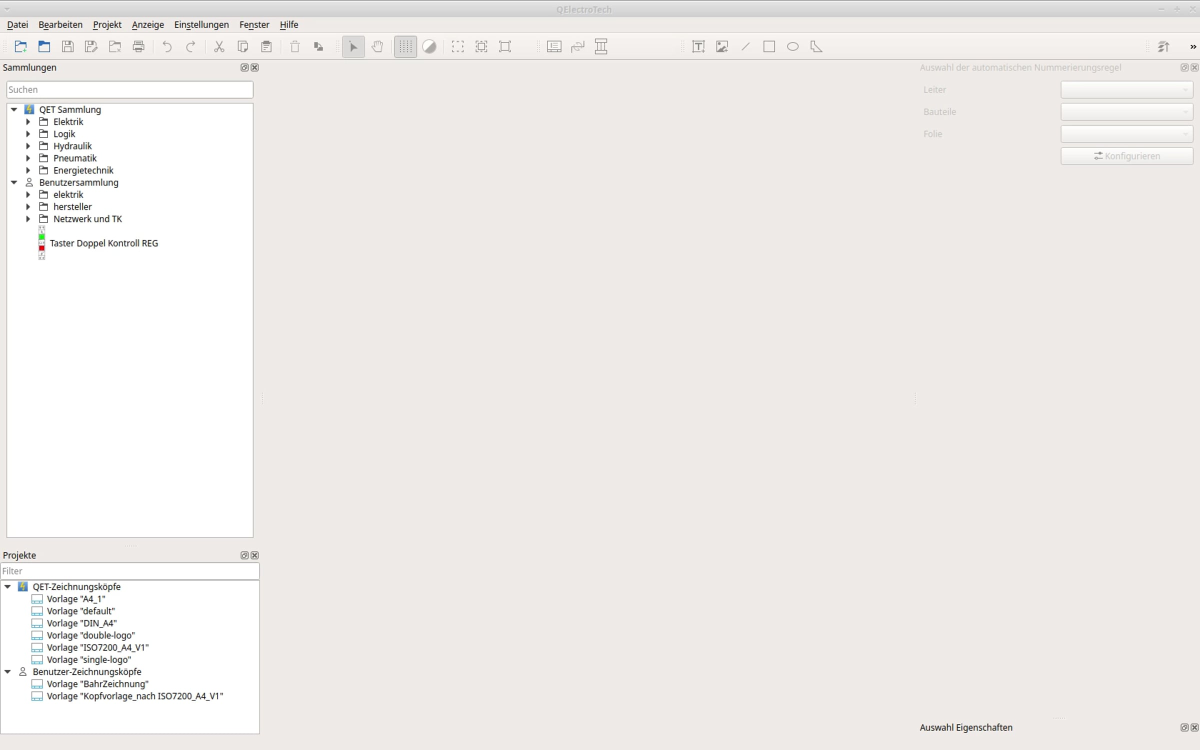Select the add image tool

[x=722, y=46]
